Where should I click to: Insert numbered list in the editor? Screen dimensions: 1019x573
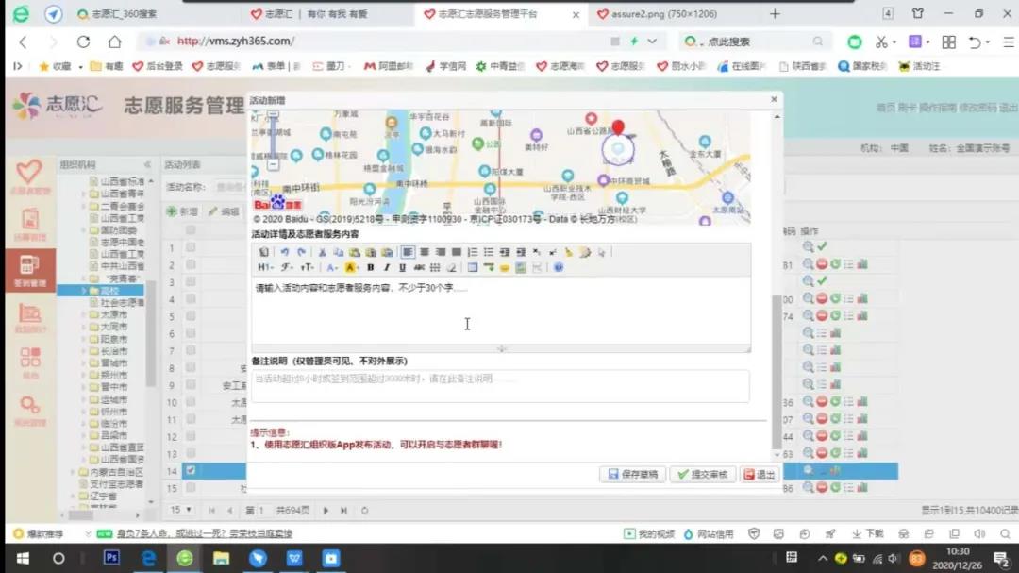point(473,252)
